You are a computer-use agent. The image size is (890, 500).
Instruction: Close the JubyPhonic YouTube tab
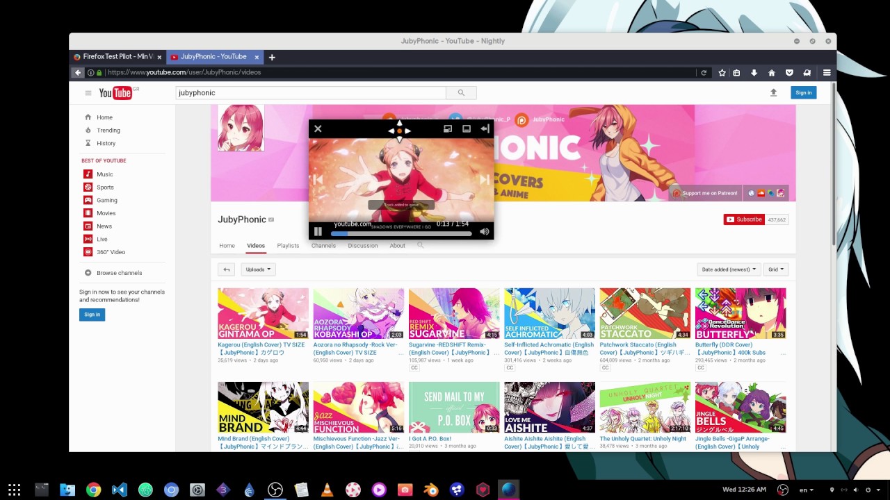pos(257,57)
